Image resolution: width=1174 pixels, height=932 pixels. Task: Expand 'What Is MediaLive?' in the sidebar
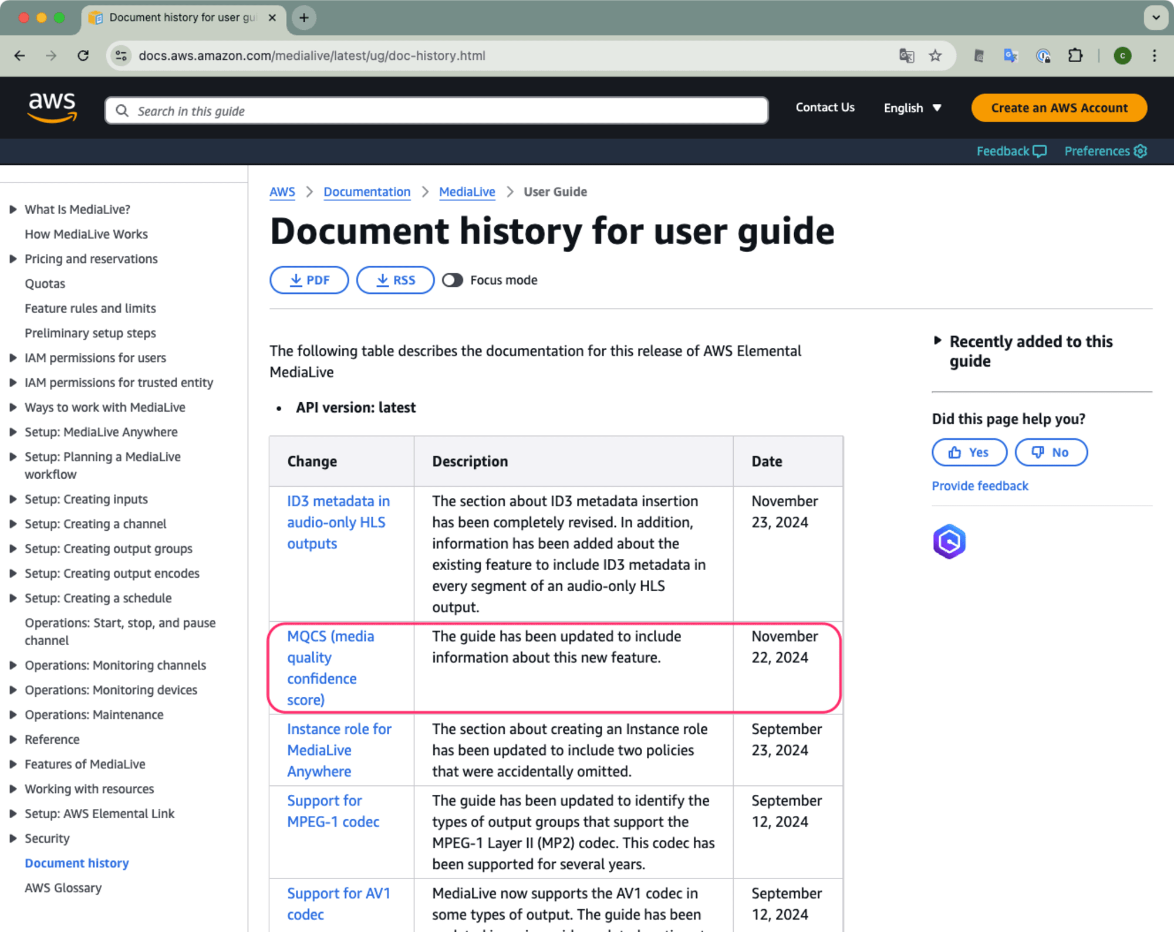13,209
